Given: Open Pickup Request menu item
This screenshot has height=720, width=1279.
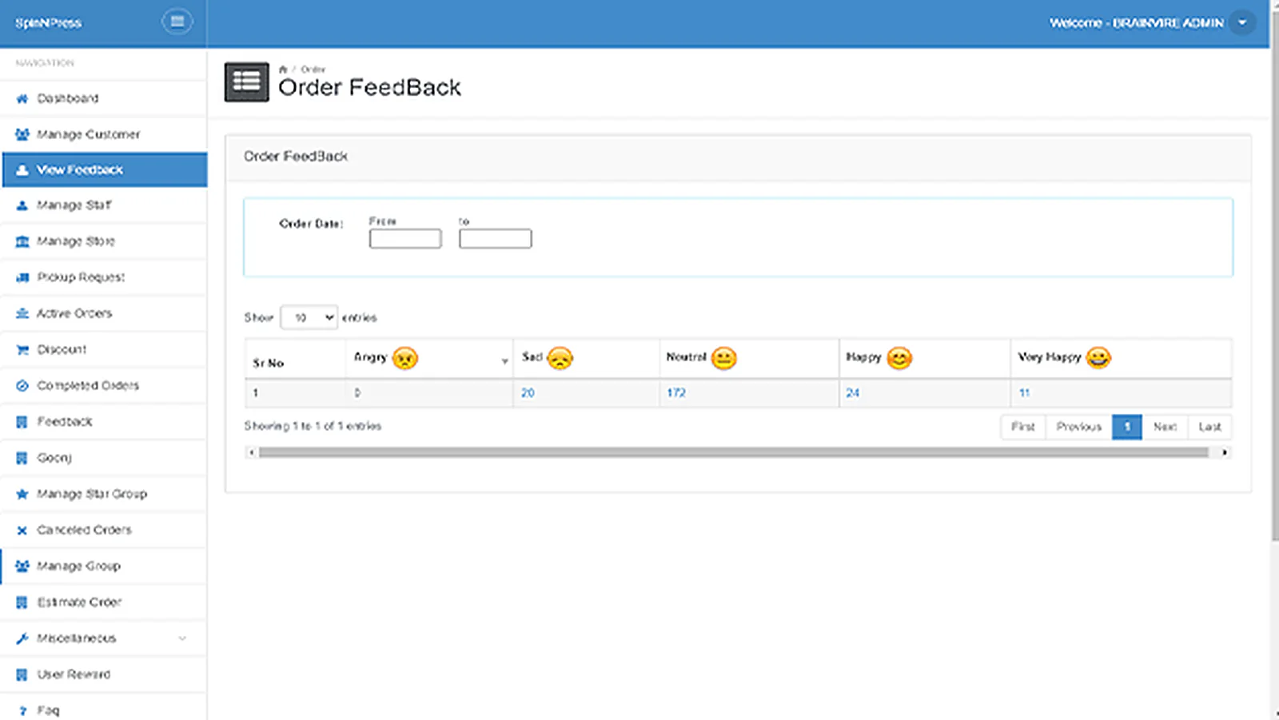Looking at the screenshot, I should pos(104,277).
